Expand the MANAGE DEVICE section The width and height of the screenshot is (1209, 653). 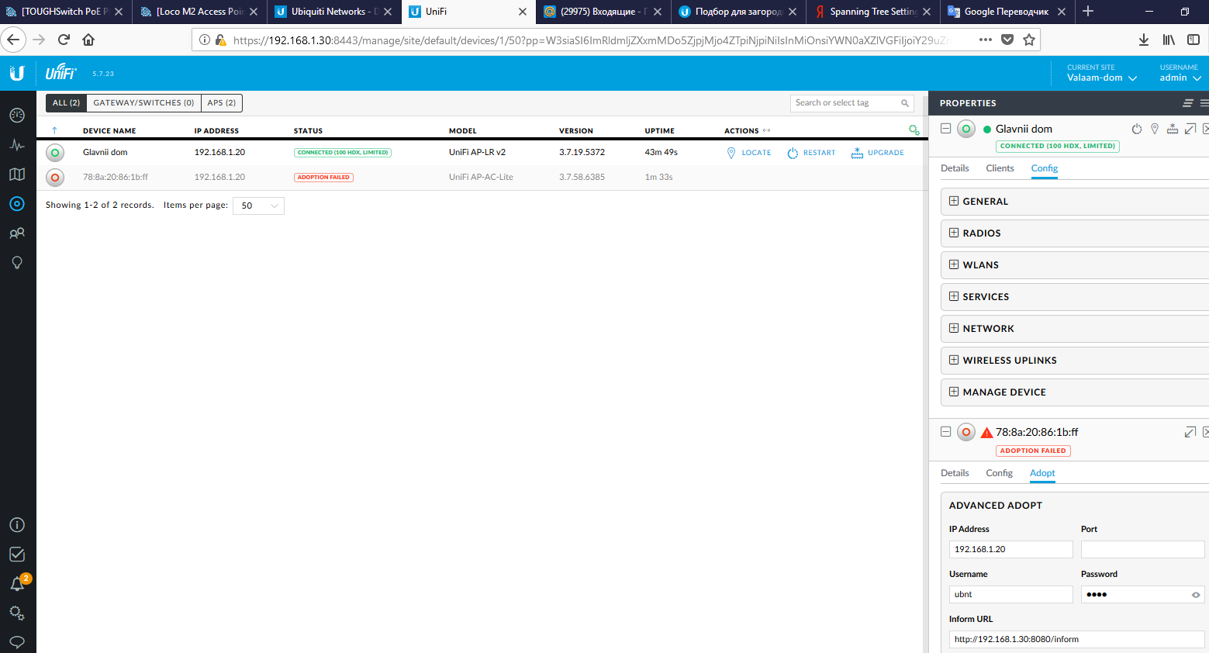tap(1074, 392)
